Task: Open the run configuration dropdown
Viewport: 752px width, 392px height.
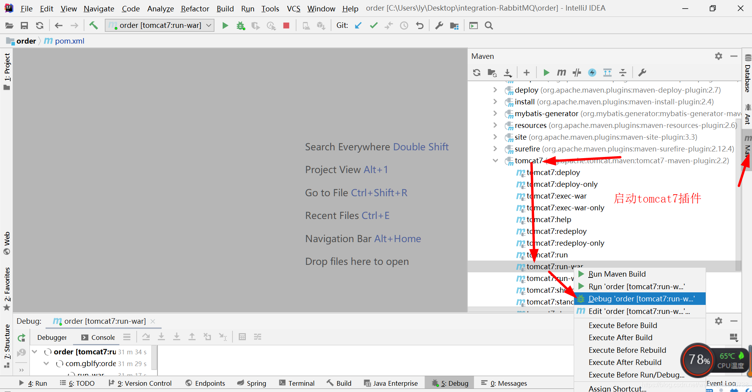Action: [x=160, y=26]
